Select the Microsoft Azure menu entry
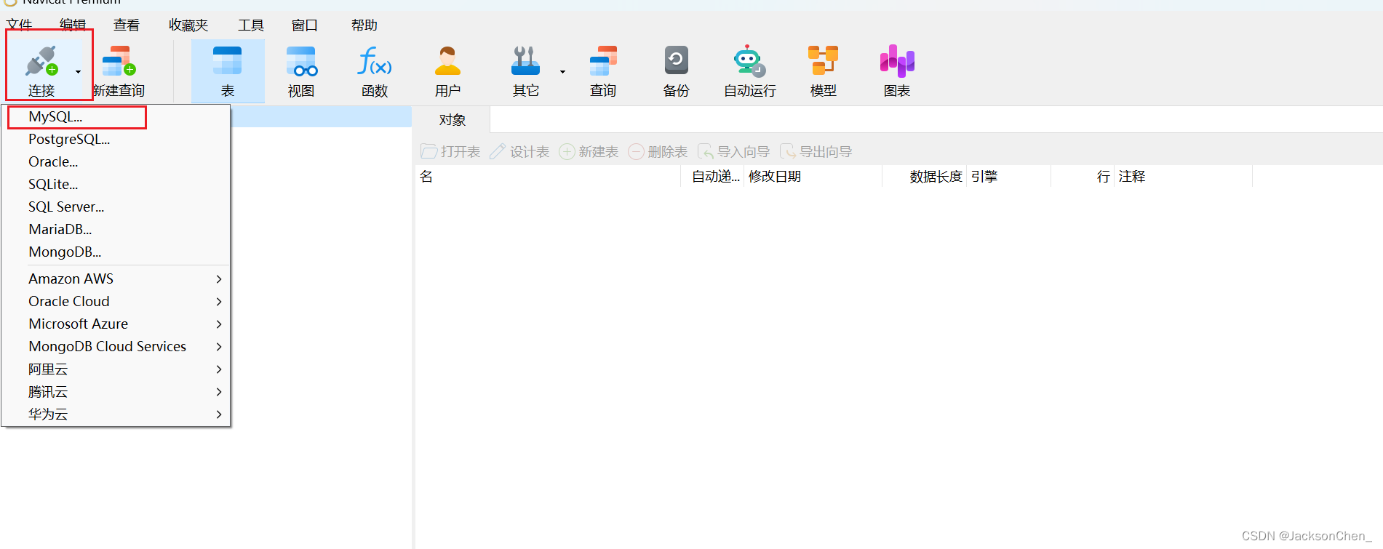The image size is (1383, 549). tap(116, 324)
